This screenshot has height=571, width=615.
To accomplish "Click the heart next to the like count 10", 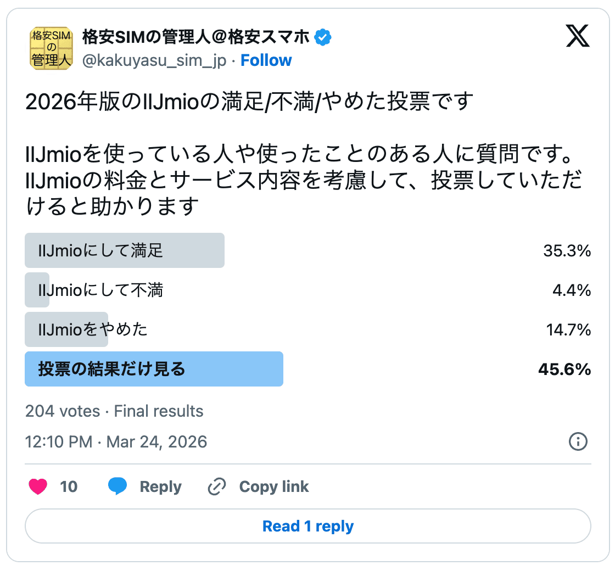I will coord(37,486).
